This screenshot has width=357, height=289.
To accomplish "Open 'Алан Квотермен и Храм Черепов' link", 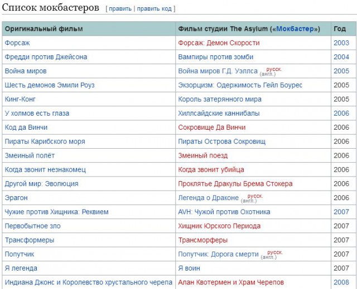I will pyautogui.click(x=231, y=282).
